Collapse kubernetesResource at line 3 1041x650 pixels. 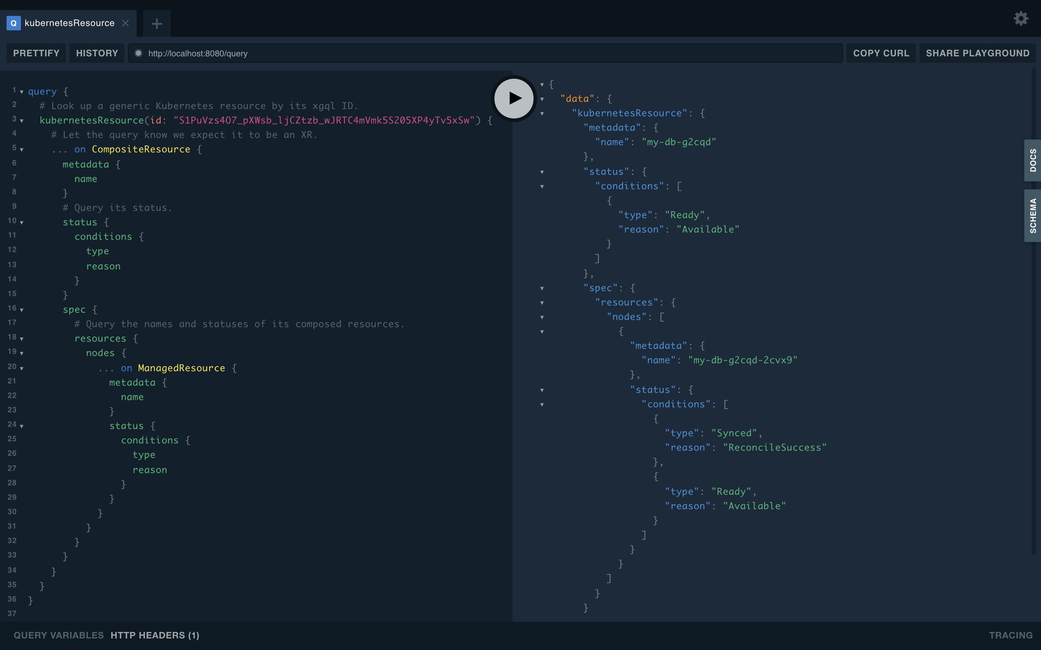(22, 121)
